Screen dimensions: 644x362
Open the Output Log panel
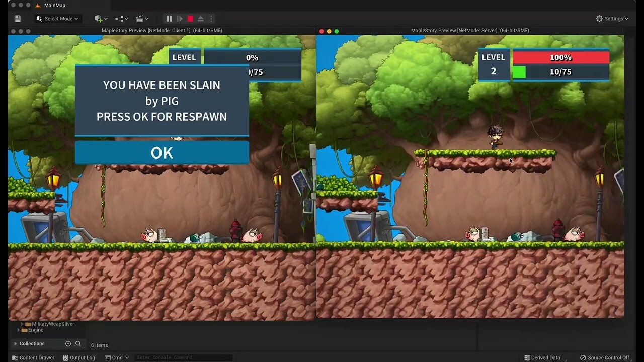(x=78, y=357)
